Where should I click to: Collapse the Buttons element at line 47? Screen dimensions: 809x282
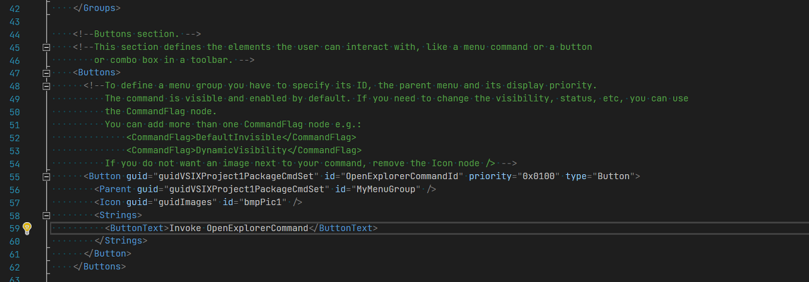tap(46, 73)
